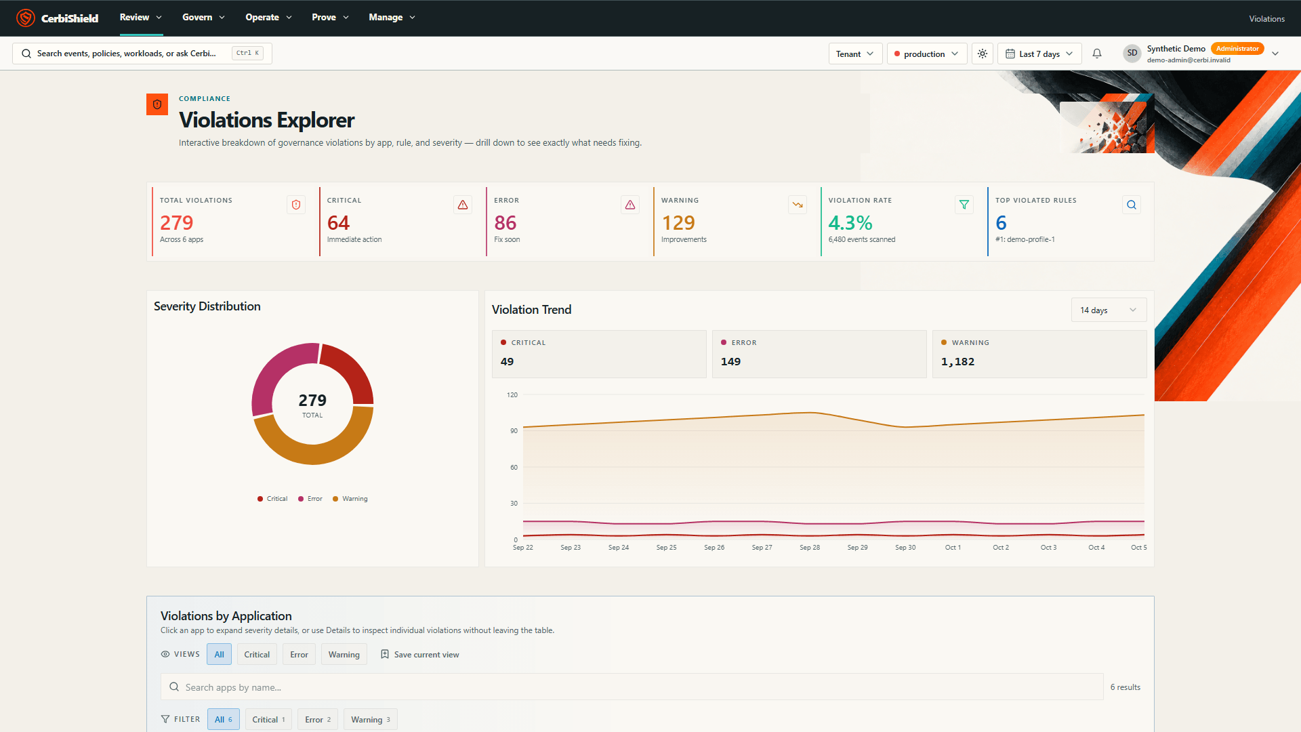Click the calendar icon in date range selector
Image resolution: width=1301 pixels, height=732 pixels.
click(x=1010, y=54)
